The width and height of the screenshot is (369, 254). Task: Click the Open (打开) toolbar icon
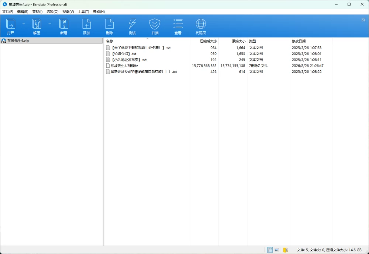[x=11, y=24]
